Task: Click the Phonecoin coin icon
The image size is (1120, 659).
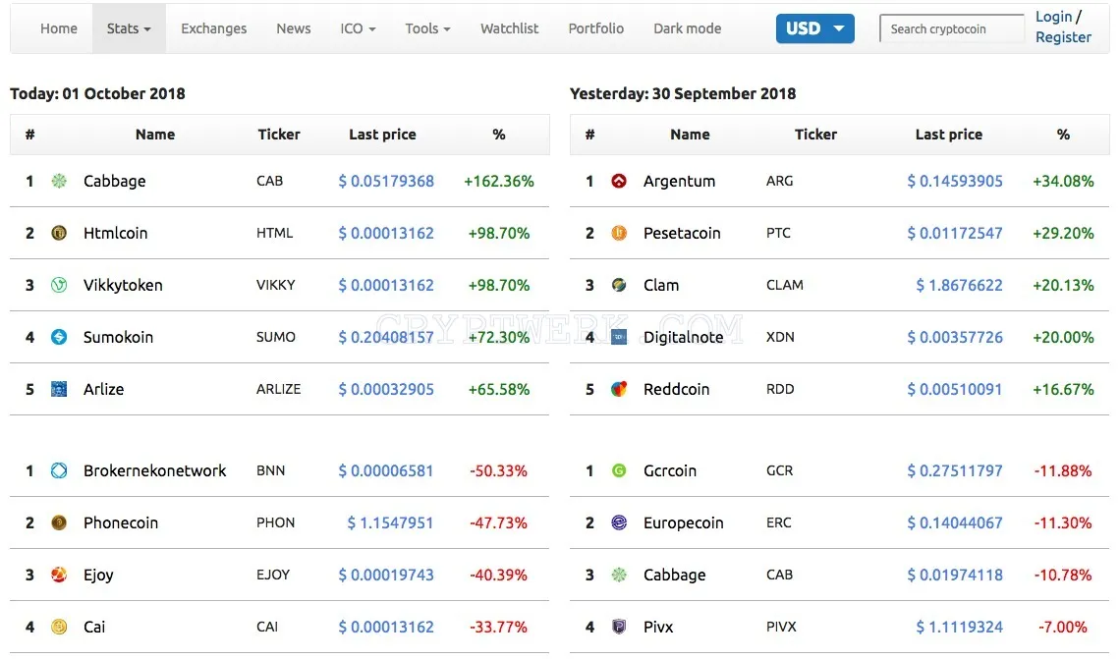Action: (x=59, y=522)
